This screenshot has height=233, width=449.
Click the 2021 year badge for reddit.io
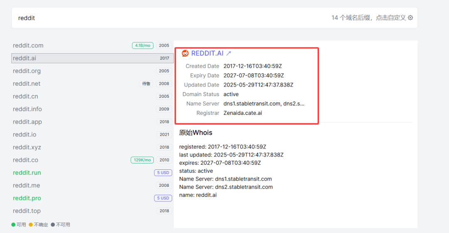click(x=164, y=134)
